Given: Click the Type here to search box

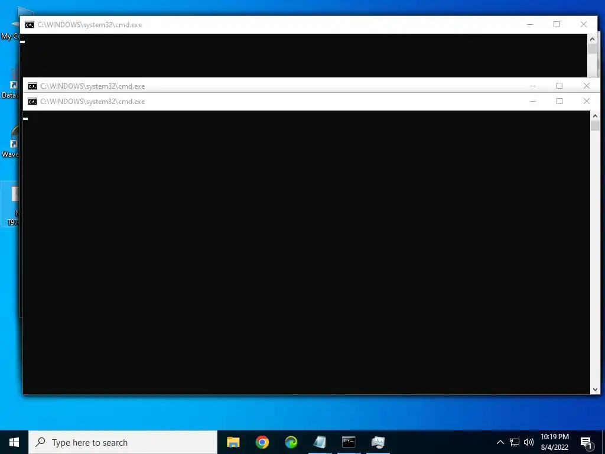Looking at the screenshot, I should pos(123,442).
